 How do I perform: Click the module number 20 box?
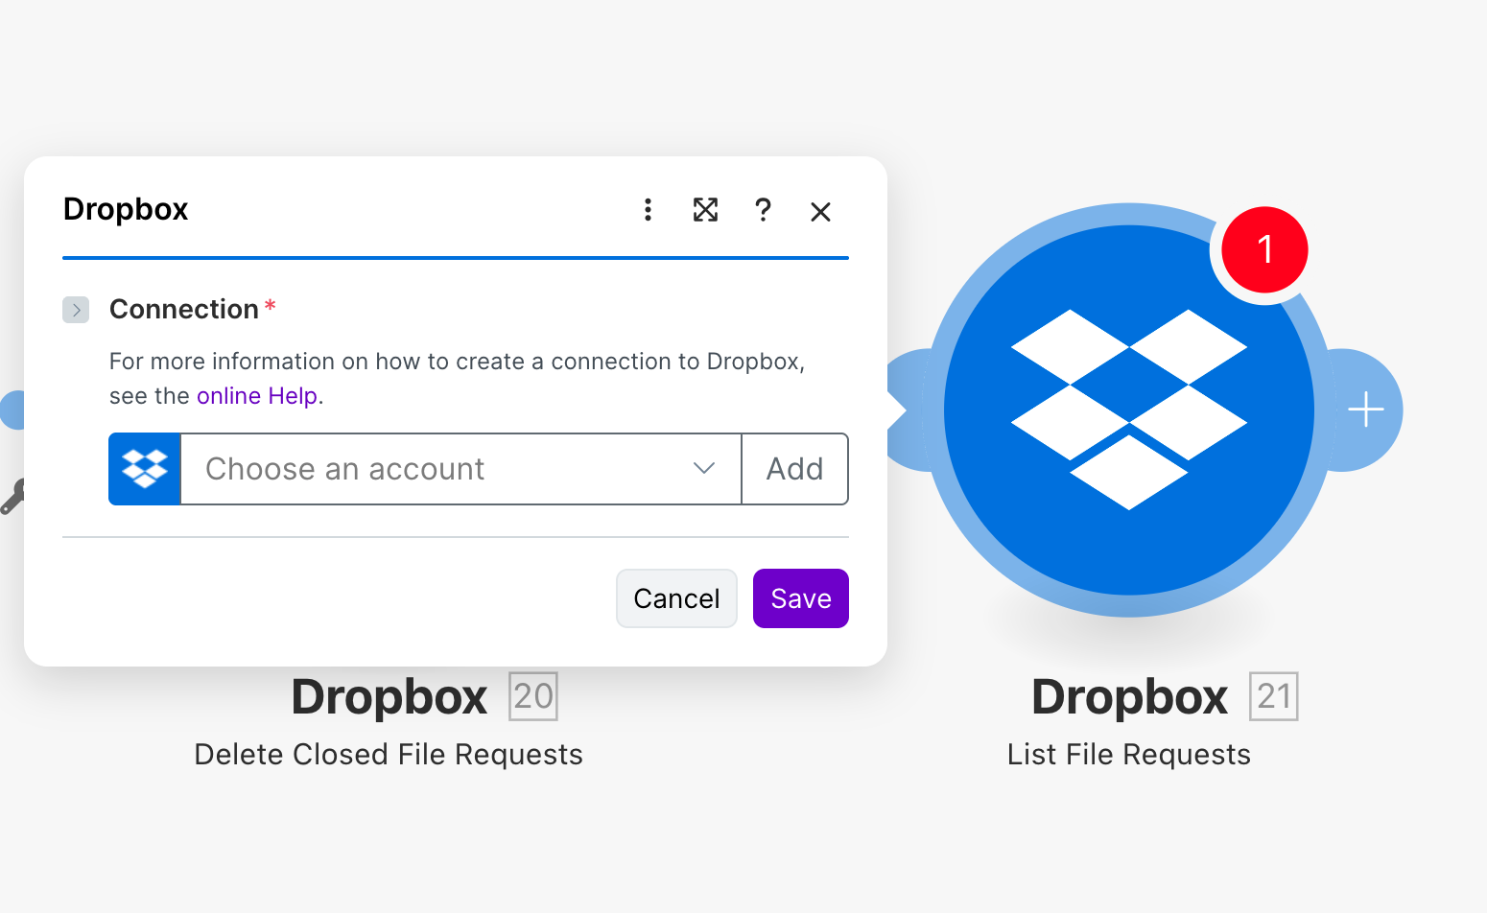tap(533, 696)
